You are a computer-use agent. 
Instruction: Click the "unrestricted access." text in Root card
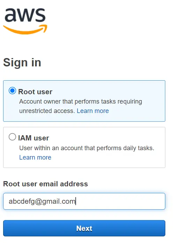47,111
